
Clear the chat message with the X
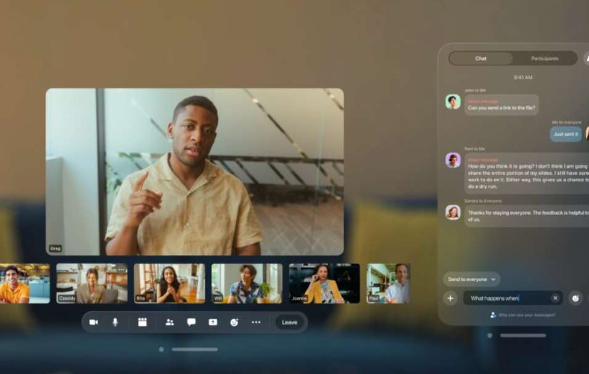555,298
